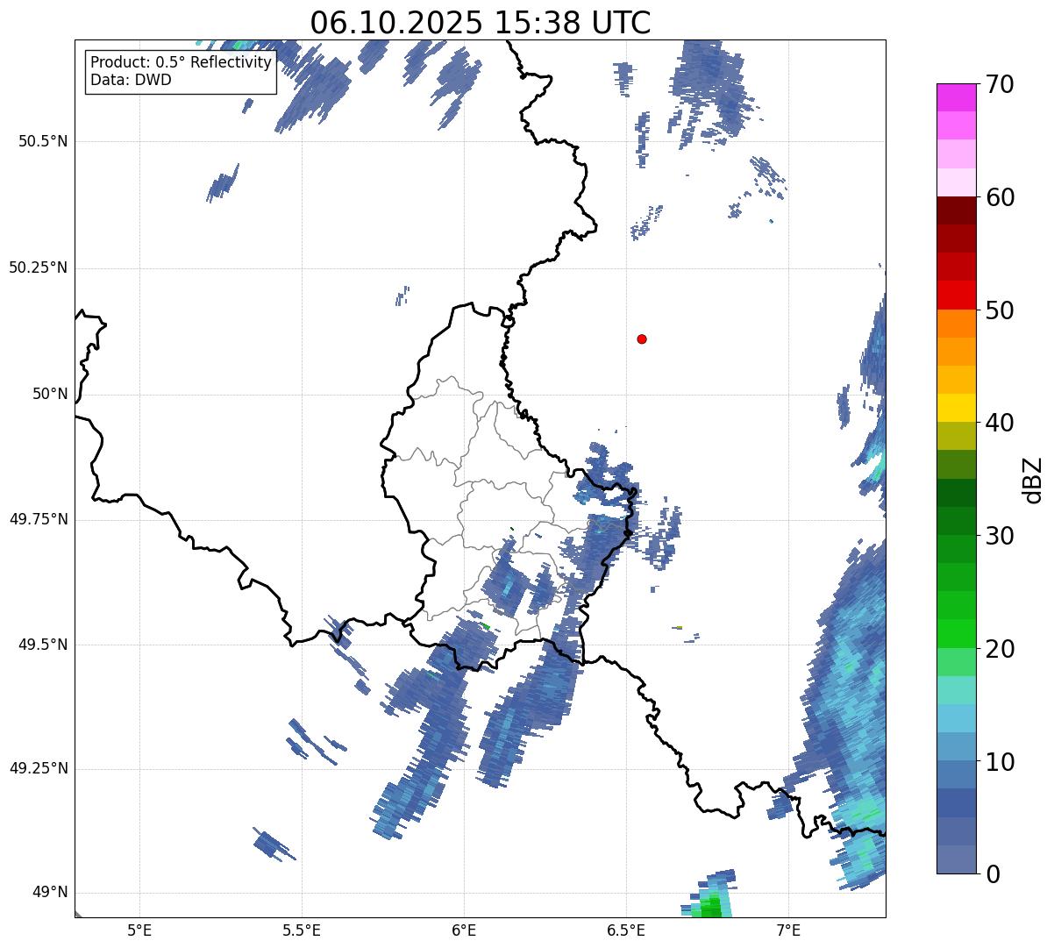Click the latitude label "49.75°N"
1054x948 pixels.
39,519
